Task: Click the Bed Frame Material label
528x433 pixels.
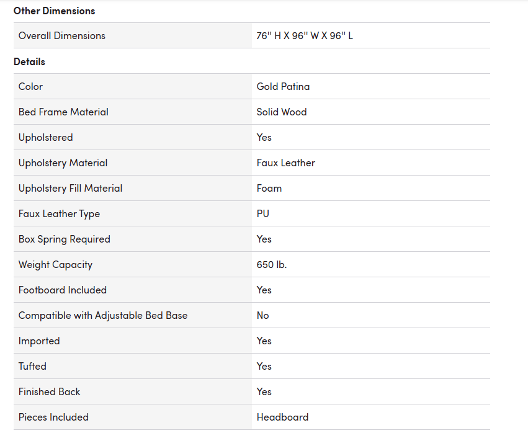Action: (64, 112)
